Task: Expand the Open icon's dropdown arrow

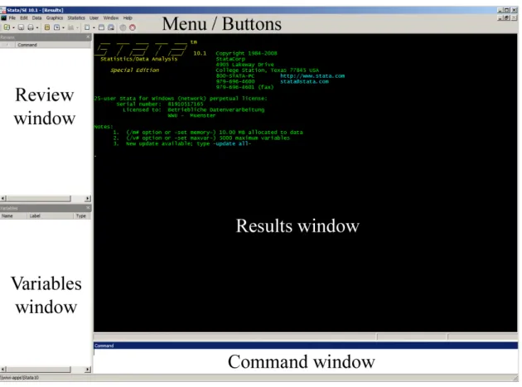Action: point(13,27)
